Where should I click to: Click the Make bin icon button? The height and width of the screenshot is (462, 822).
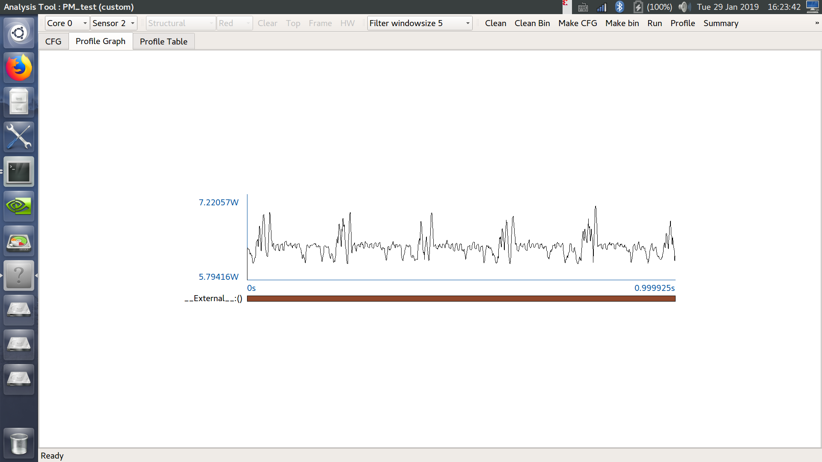(x=622, y=23)
